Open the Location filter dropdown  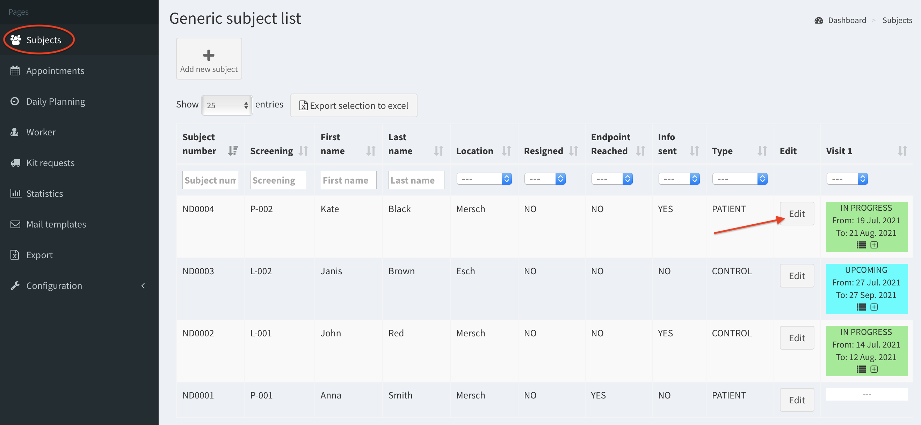(484, 179)
